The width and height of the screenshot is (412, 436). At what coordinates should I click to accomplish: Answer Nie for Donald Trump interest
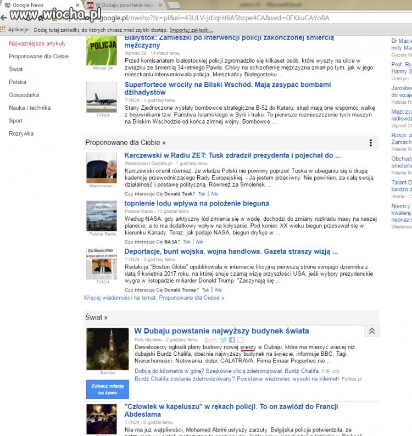pyautogui.click(x=218, y=290)
